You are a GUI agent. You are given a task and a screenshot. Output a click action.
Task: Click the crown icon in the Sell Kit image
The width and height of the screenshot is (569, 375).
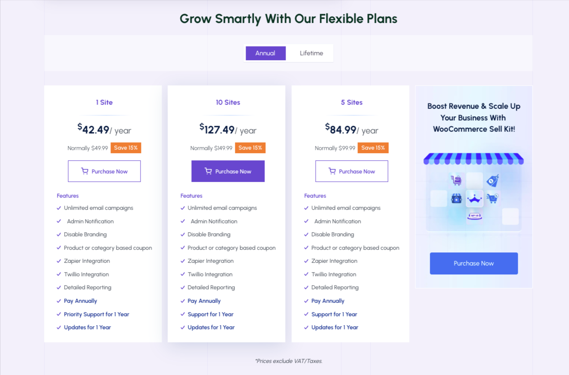coord(475,199)
